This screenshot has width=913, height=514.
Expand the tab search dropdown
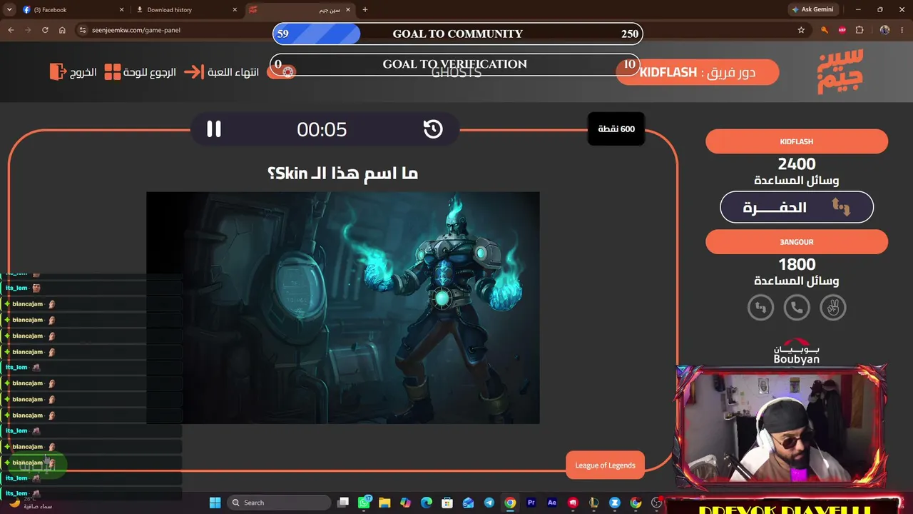coord(9,10)
